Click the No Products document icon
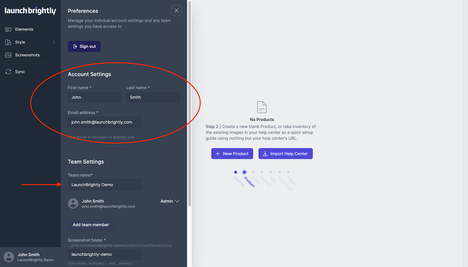This screenshot has width=468, height=267. click(262, 107)
